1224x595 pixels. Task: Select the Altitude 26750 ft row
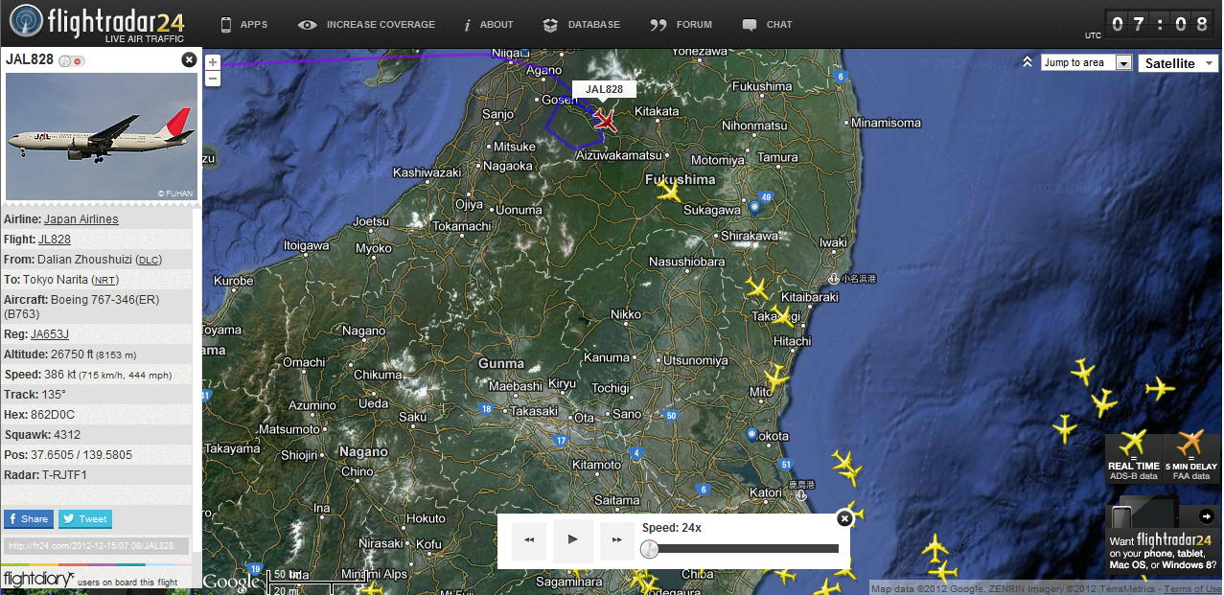(x=97, y=355)
